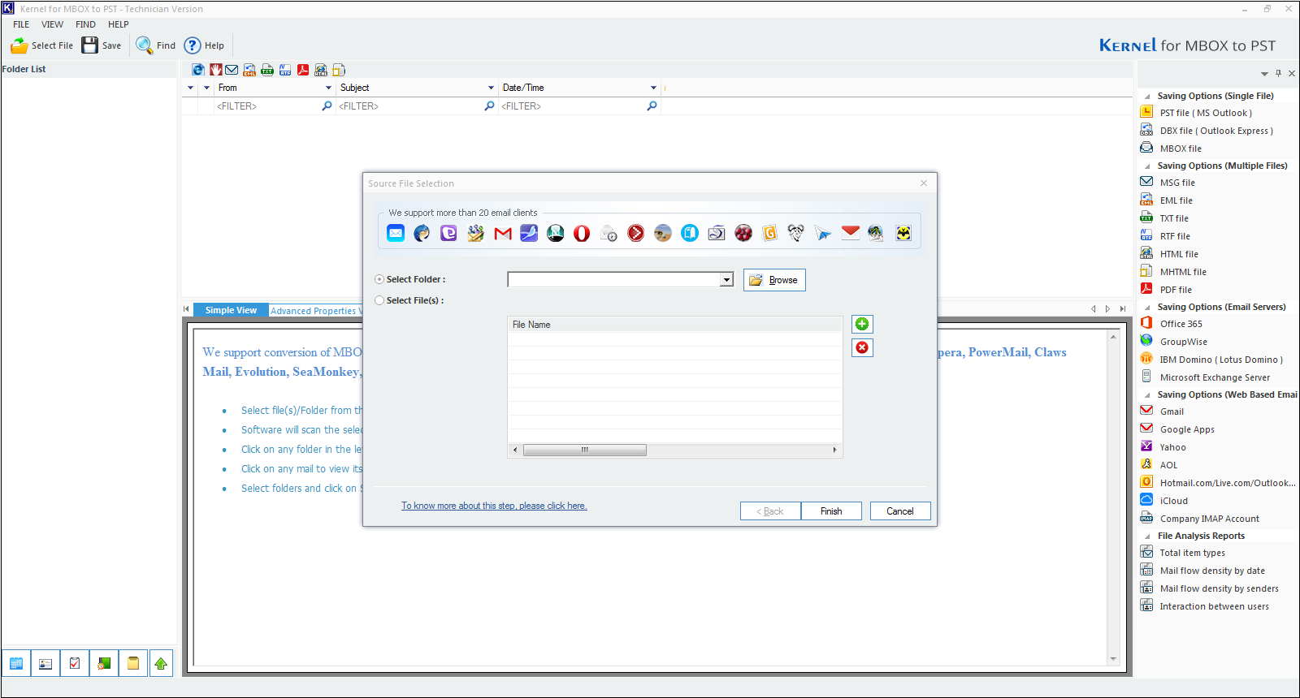
Task: Open the HELP menu
Action: click(x=119, y=24)
